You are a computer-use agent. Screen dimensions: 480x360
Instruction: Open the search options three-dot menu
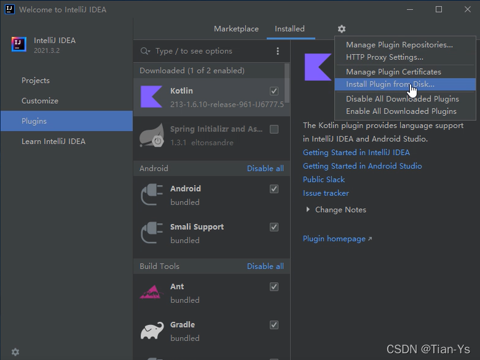(x=278, y=51)
